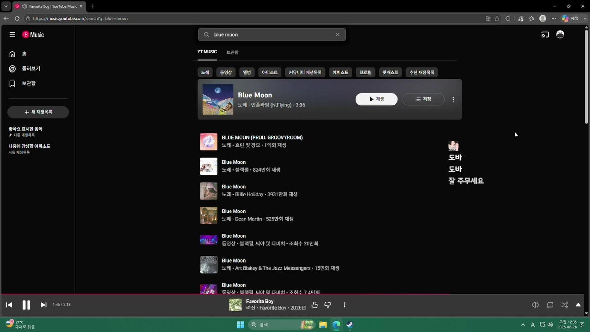Screen dimensions: 590x332
Task: Toggle repeat mode
Action: coord(550,305)
